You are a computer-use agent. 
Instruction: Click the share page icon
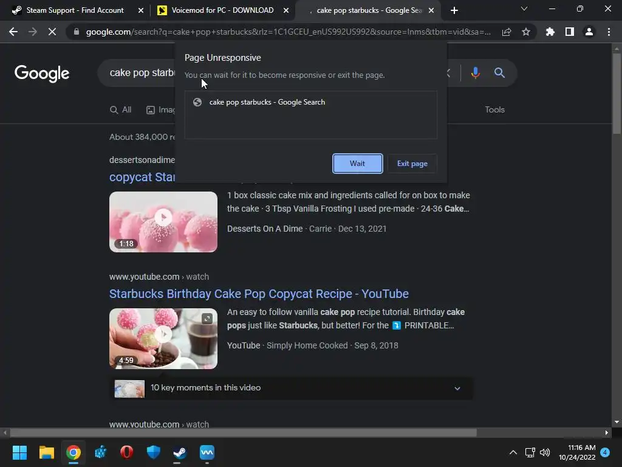point(507,32)
